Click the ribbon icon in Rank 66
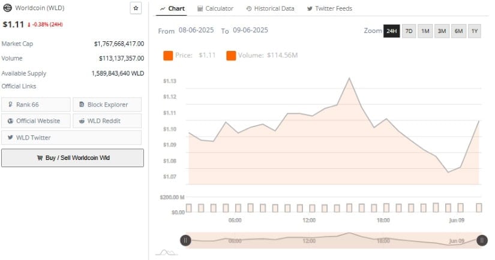Viewport: 495px width, 260px height. (x=10, y=104)
